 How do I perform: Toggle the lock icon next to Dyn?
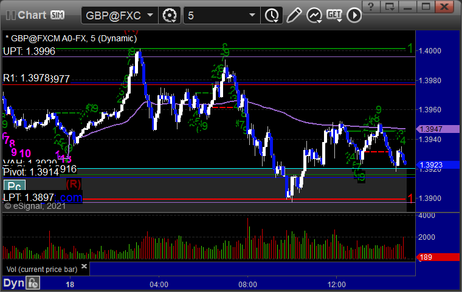[33, 283]
